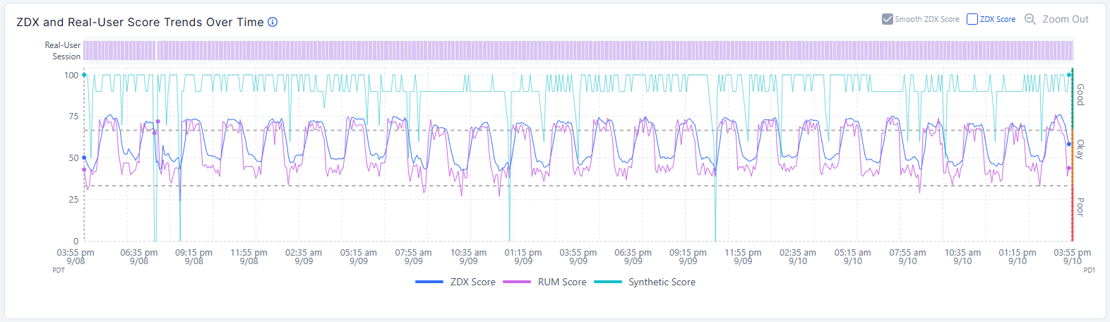Click the '10:35 am 9/09' axis label
1110x322 pixels.
pos(469,256)
